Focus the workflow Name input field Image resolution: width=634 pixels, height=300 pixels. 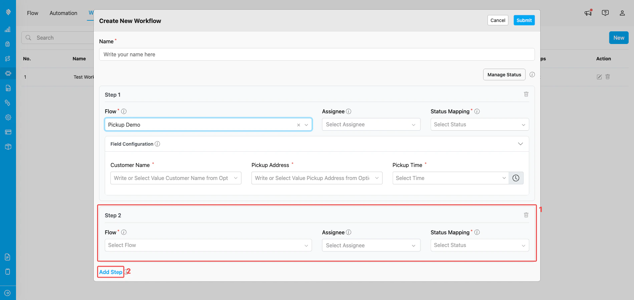click(317, 54)
